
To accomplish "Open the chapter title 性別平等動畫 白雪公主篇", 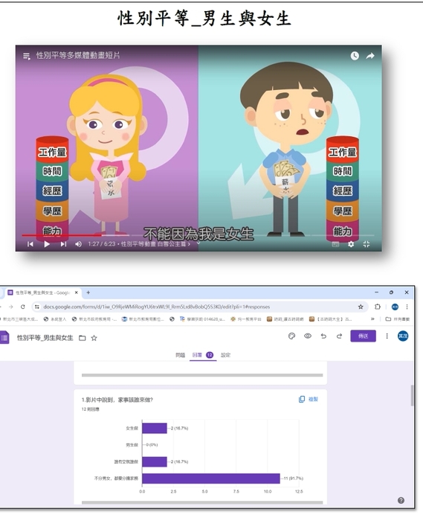I will (x=155, y=244).
